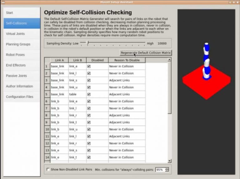The height and width of the screenshot is (179, 240).
Task: Toggle Disabled for link_e link_l pair
Action: (89, 136)
